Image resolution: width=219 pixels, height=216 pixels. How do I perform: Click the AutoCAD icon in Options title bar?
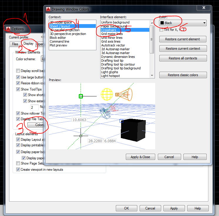coord(8,29)
